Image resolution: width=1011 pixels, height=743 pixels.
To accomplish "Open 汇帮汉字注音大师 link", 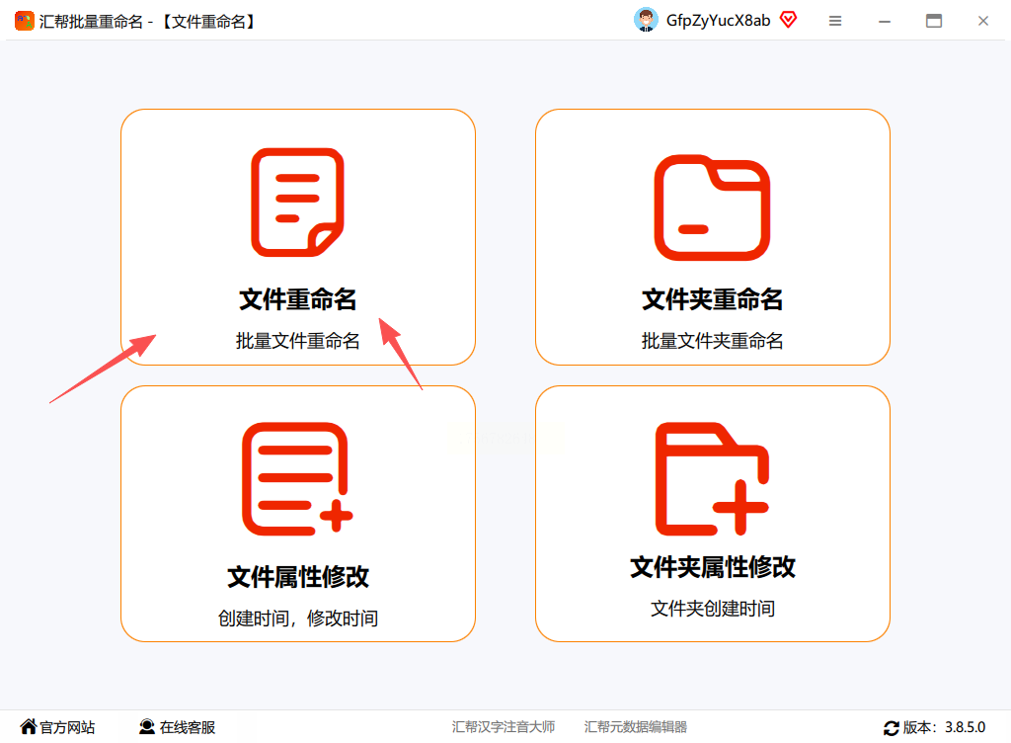I will [x=503, y=727].
